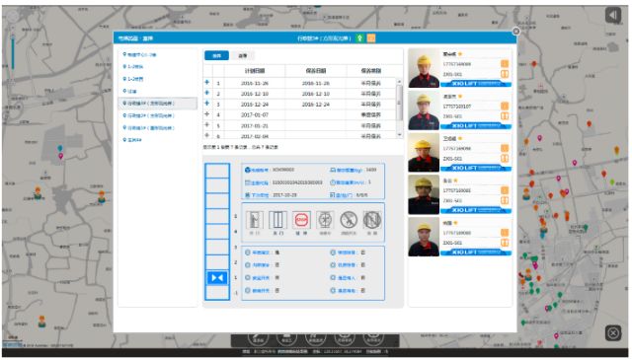Click the map zoom slider at left edge
632x360 pixels.
pos(13,51)
